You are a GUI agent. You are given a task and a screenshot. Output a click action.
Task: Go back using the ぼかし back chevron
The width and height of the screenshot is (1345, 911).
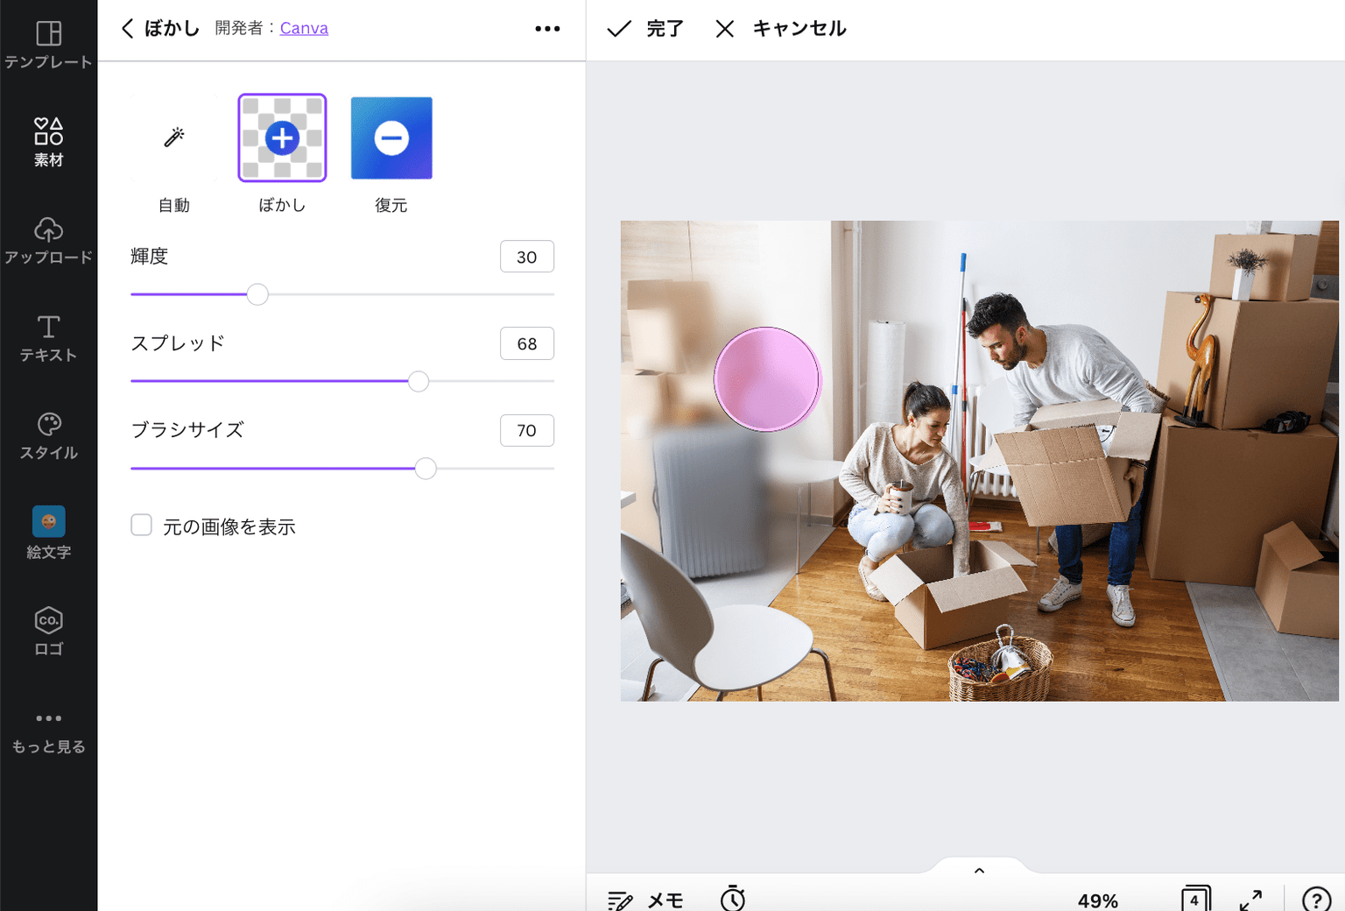pos(128,29)
